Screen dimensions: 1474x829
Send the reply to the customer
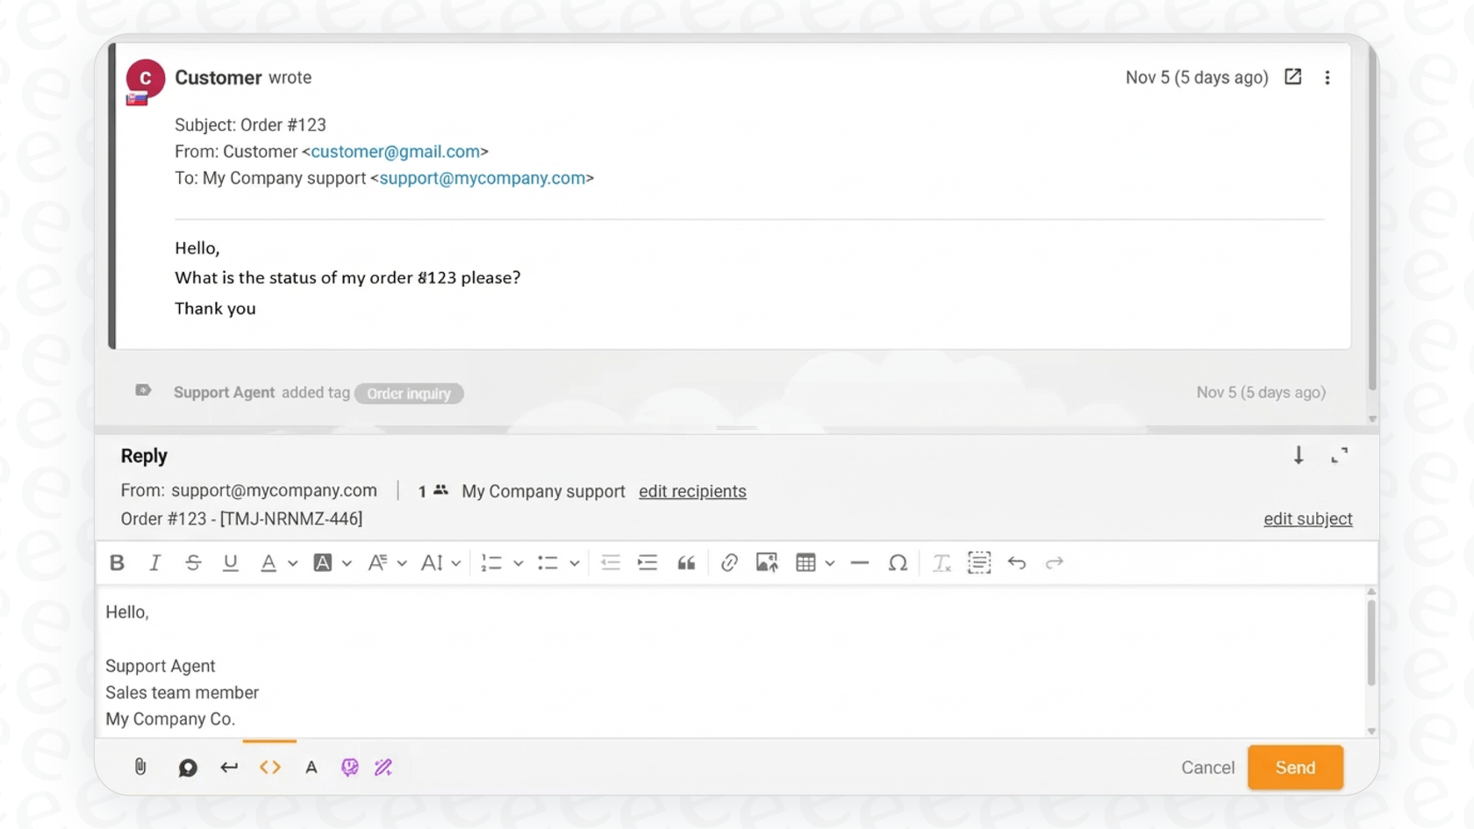(x=1295, y=767)
